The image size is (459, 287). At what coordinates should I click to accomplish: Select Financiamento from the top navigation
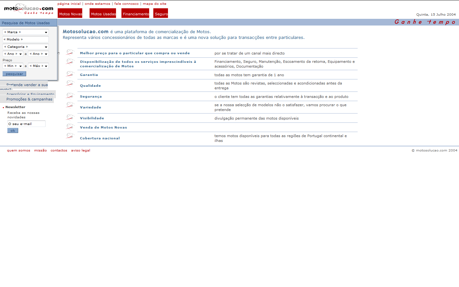point(135,13)
